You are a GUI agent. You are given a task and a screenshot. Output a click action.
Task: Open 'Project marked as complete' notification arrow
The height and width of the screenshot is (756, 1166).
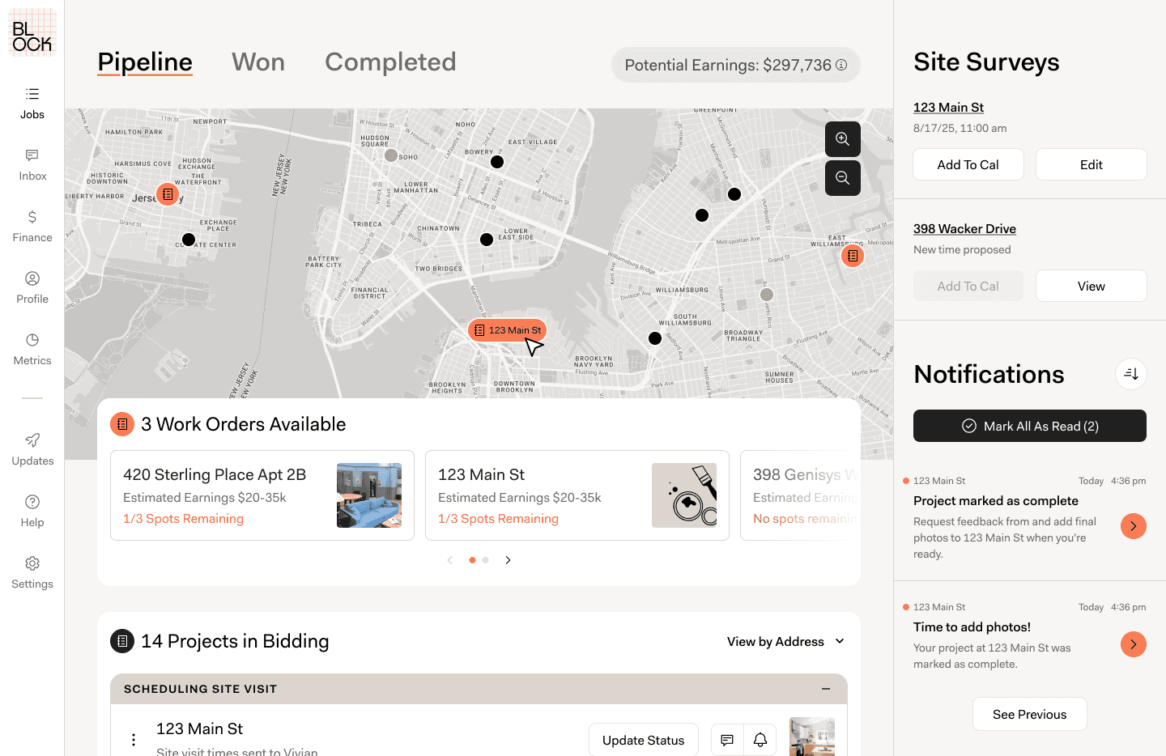point(1134,526)
